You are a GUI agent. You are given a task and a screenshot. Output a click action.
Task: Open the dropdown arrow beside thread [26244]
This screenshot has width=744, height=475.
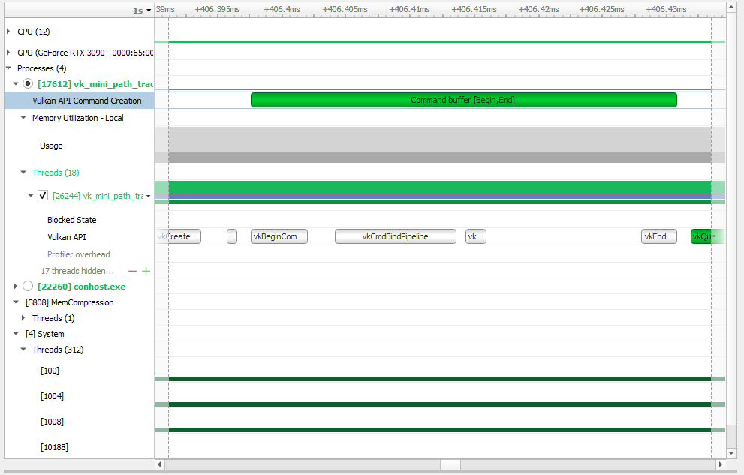149,195
